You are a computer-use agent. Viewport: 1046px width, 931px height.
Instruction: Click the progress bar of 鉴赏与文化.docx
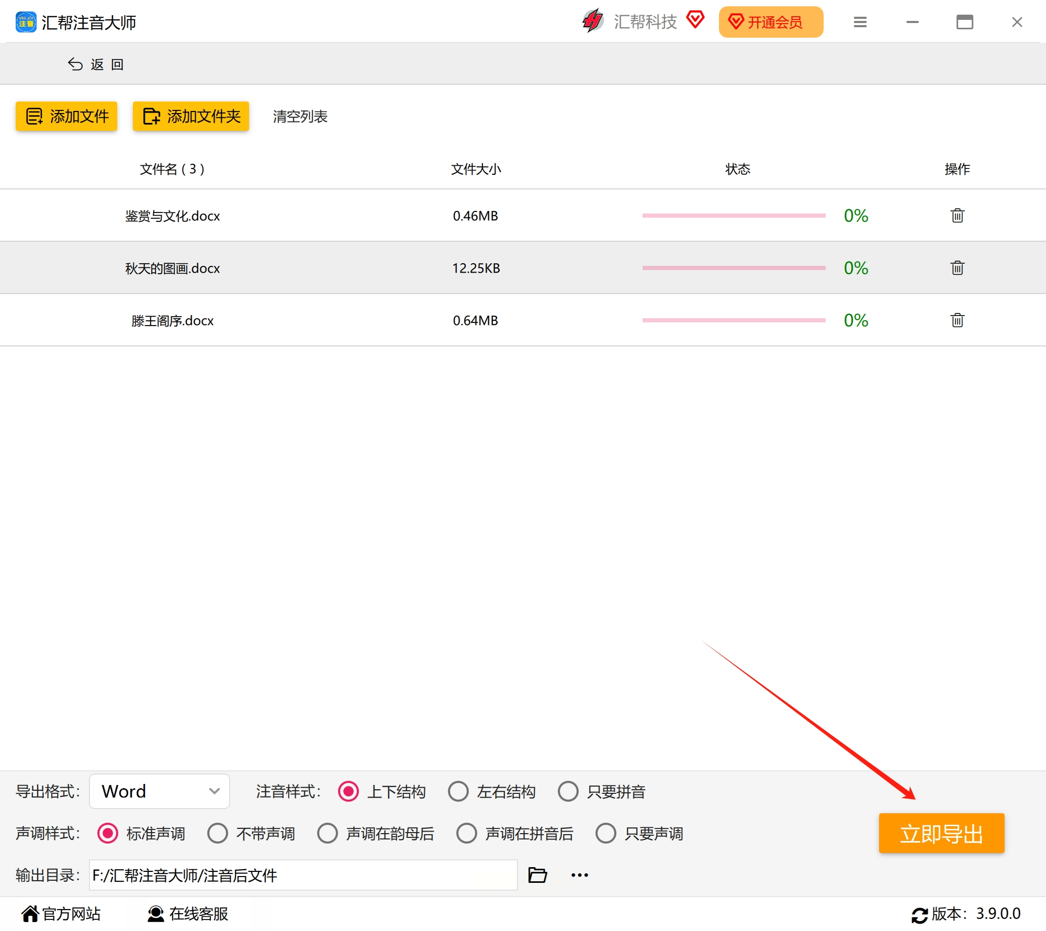click(734, 216)
